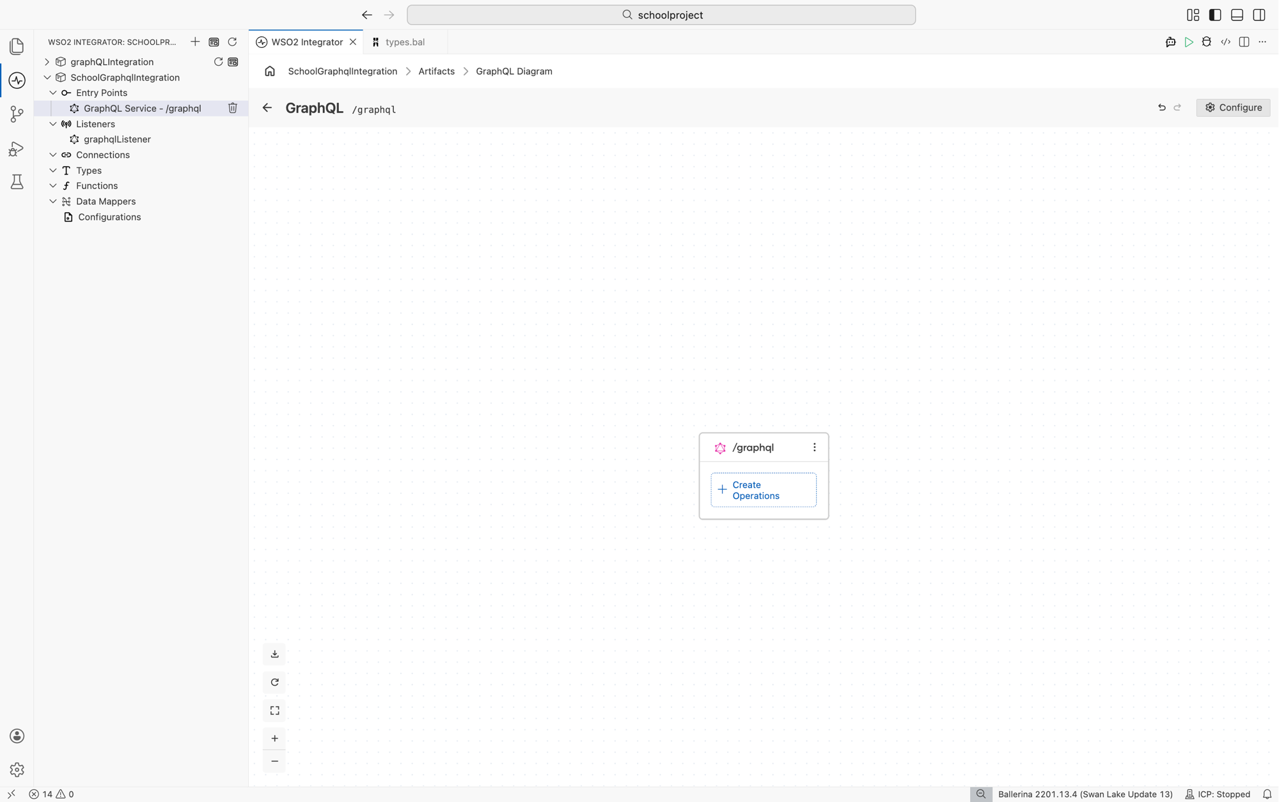The image size is (1279, 802).
Task: Click the show overview icon in sidebar header
Action: click(x=214, y=42)
